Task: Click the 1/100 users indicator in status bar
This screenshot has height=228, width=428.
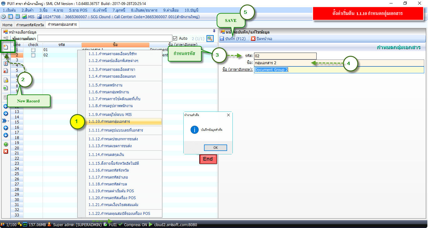Action: pos(9,225)
